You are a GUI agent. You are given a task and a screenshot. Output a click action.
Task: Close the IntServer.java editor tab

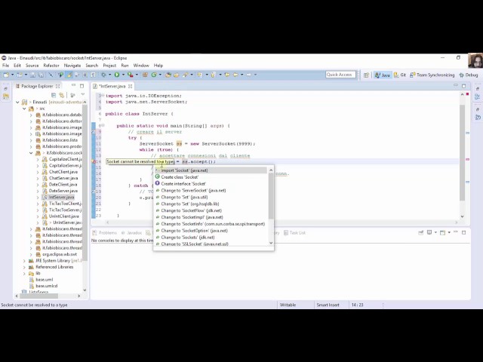tap(131, 86)
